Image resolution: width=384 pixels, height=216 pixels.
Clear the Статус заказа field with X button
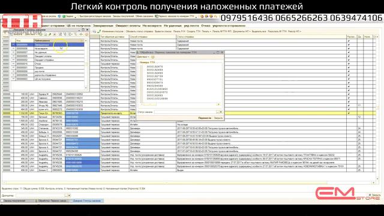coord(221,112)
